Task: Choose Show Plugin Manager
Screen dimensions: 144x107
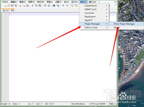Action: 126,24
